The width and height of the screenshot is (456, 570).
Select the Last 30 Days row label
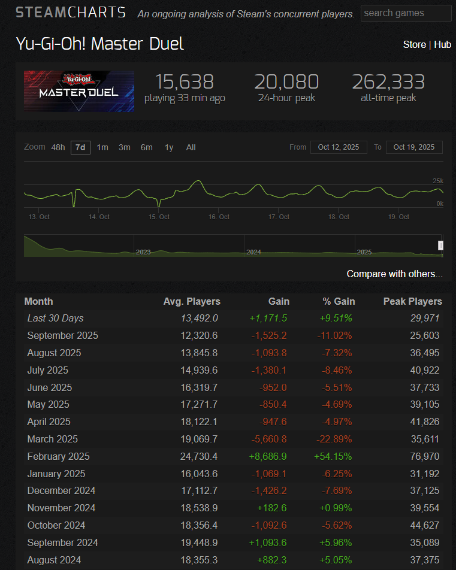coord(55,318)
